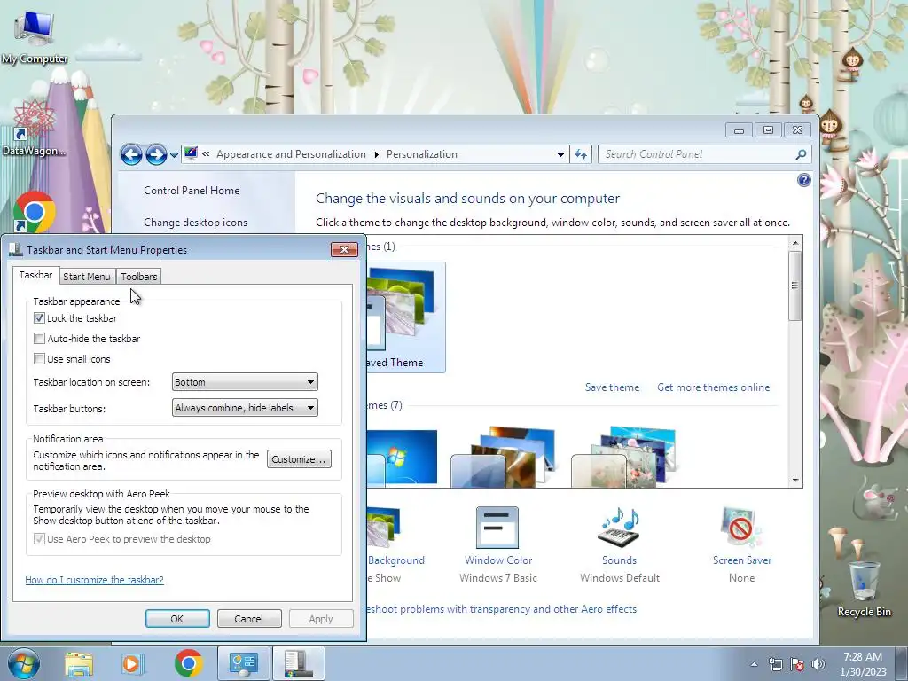Image resolution: width=908 pixels, height=681 pixels.
Task: Open recent pages dropdown beside forward arrow
Action: [174, 154]
